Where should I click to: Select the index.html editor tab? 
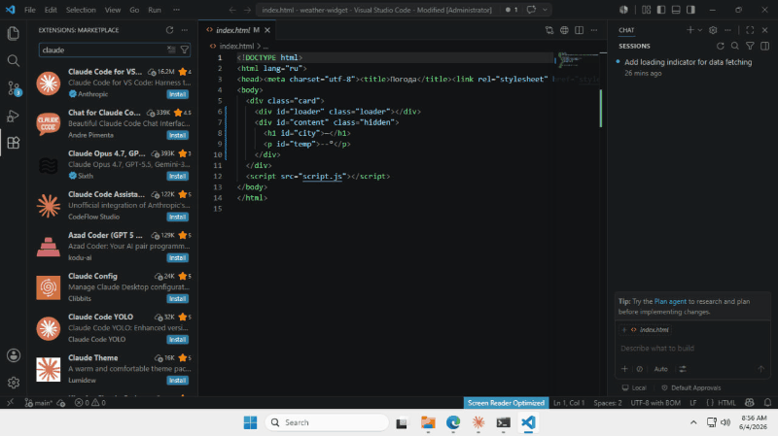click(x=237, y=30)
